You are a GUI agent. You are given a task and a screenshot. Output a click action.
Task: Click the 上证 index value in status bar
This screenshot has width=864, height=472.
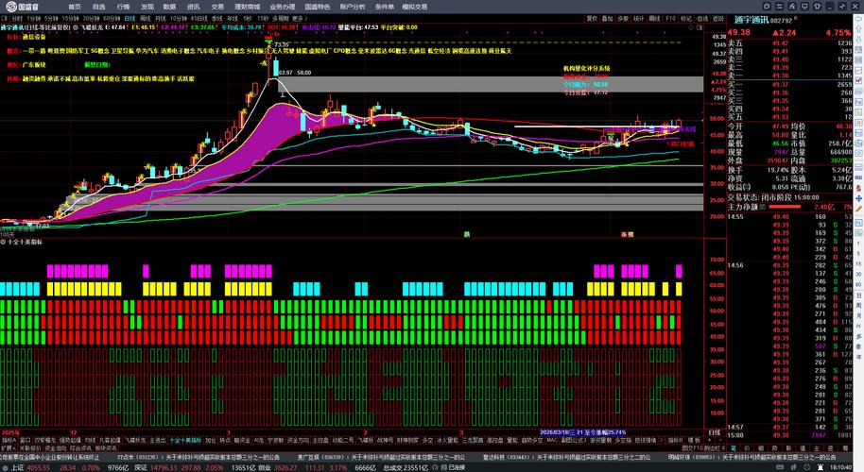tap(39, 467)
